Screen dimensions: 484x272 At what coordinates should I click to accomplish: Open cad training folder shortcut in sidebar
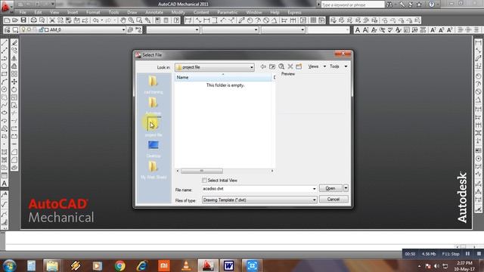154,85
